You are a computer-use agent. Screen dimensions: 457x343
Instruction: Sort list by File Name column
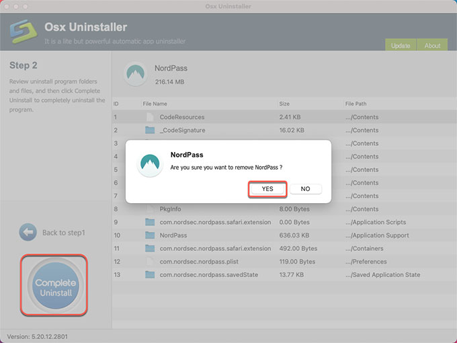coord(155,104)
